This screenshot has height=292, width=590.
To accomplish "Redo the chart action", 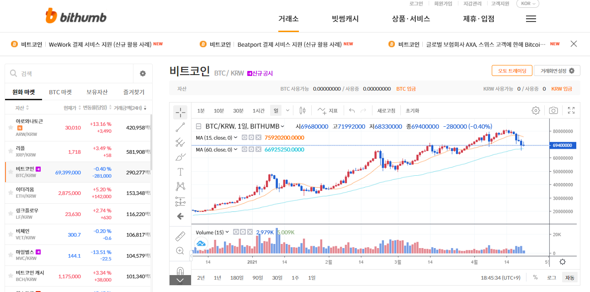I will pos(363,110).
